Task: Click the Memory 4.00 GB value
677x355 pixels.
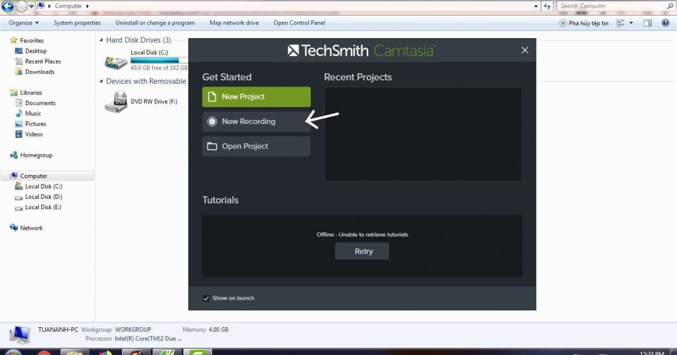Action: pyautogui.click(x=219, y=329)
